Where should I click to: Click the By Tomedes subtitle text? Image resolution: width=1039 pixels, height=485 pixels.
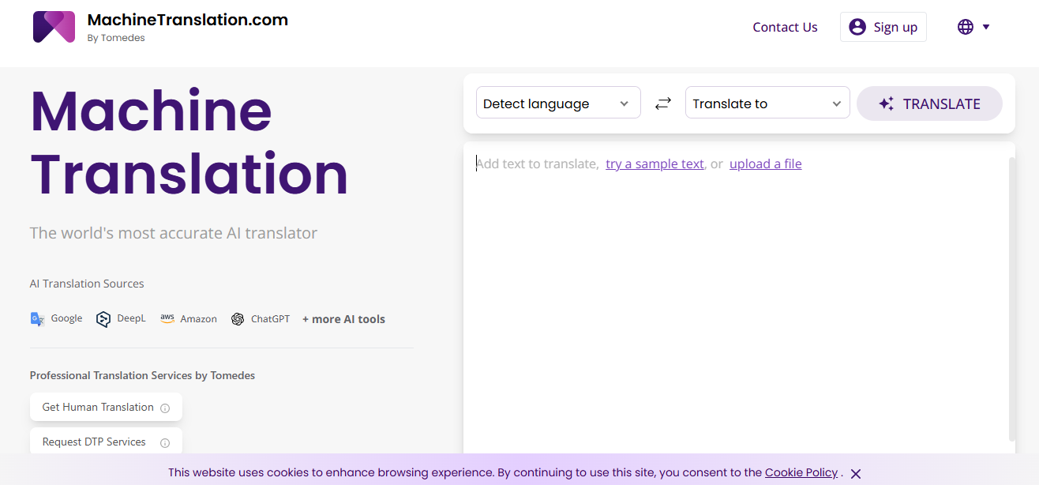click(116, 38)
